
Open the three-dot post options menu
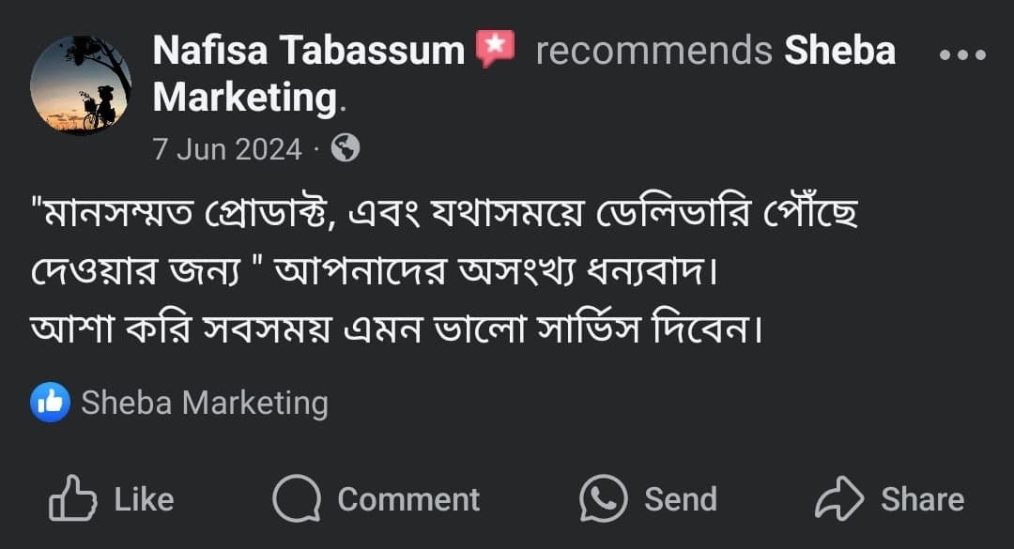tap(963, 54)
